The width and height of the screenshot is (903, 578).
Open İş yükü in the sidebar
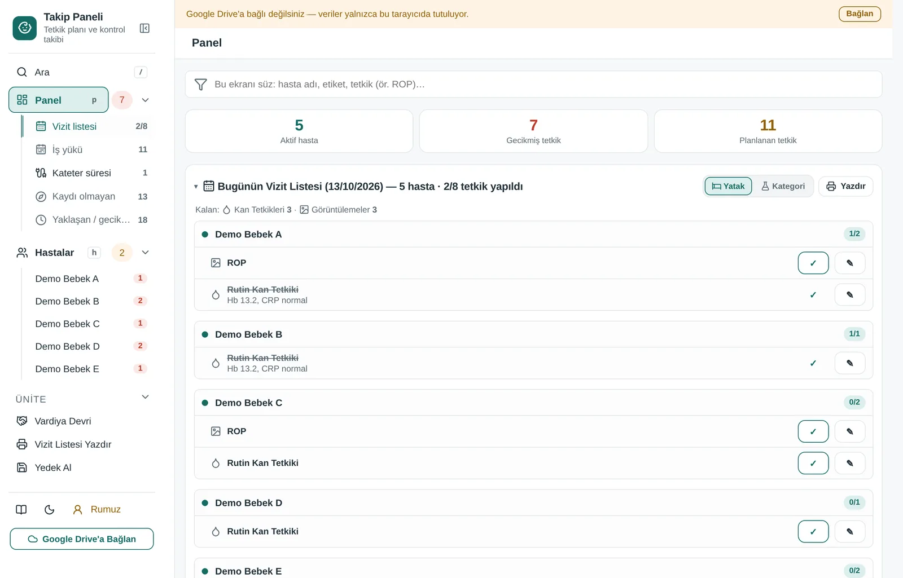tap(88, 149)
